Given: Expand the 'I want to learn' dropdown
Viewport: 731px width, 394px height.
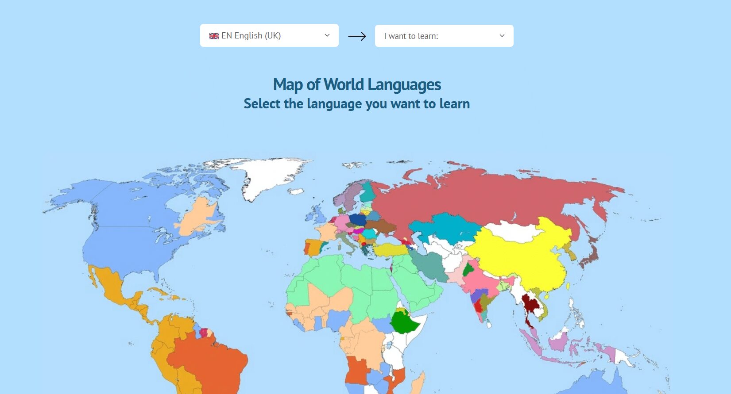Looking at the screenshot, I should pos(444,36).
